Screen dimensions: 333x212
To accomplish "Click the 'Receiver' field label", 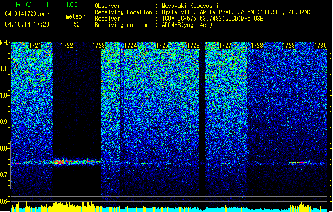I will 107,19.
